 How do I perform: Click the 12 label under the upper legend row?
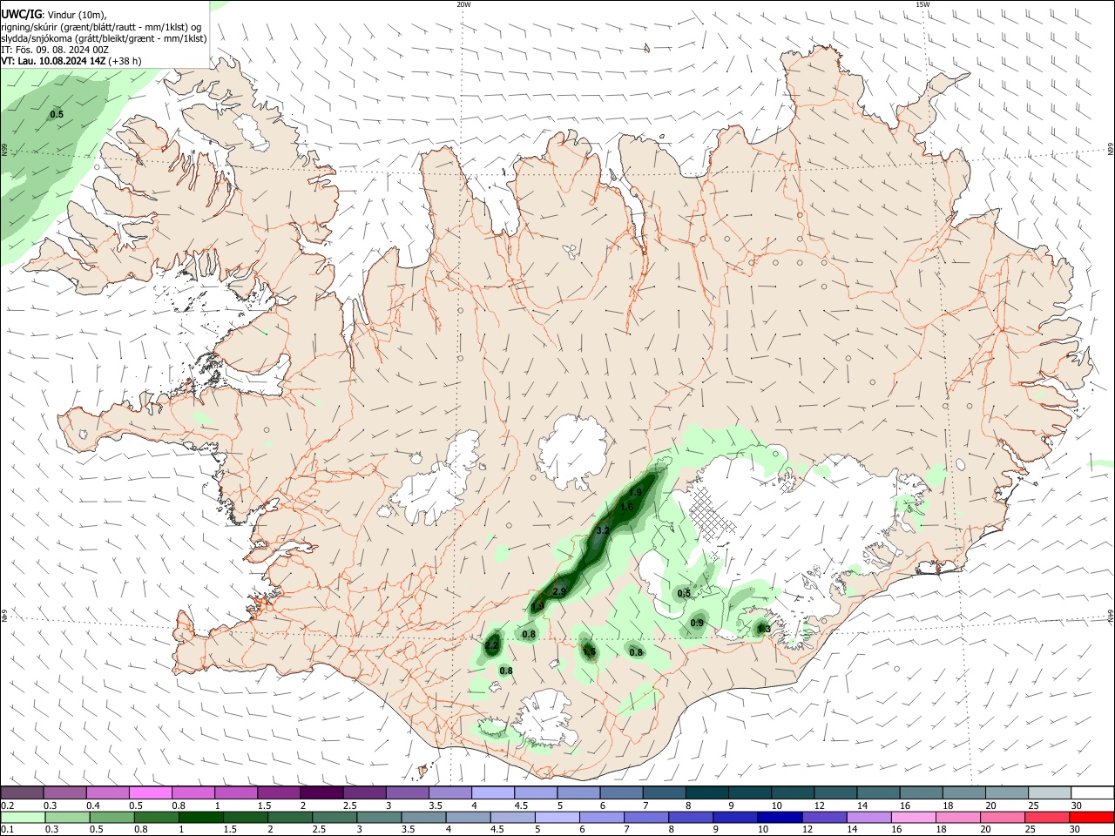[x=820, y=806]
